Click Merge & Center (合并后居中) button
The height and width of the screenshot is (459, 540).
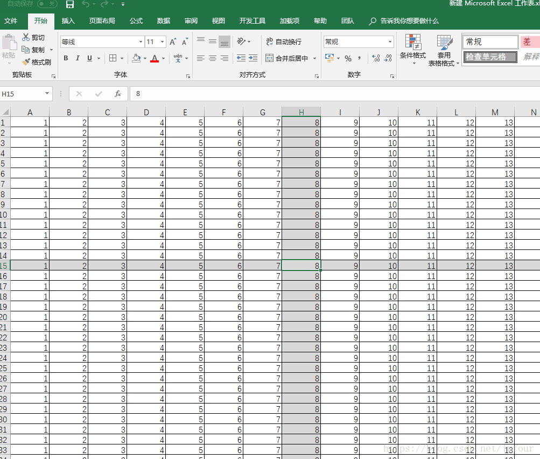coord(287,58)
